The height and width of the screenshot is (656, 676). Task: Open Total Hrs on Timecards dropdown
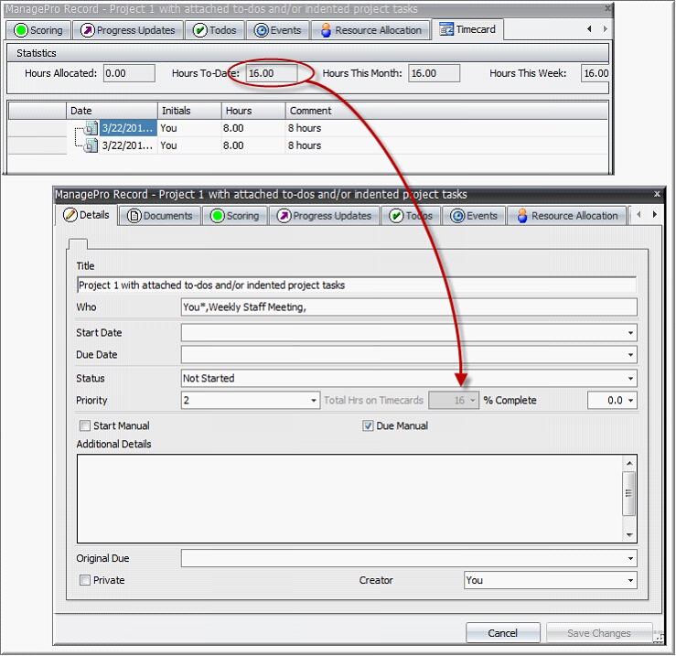click(x=473, y=401)
